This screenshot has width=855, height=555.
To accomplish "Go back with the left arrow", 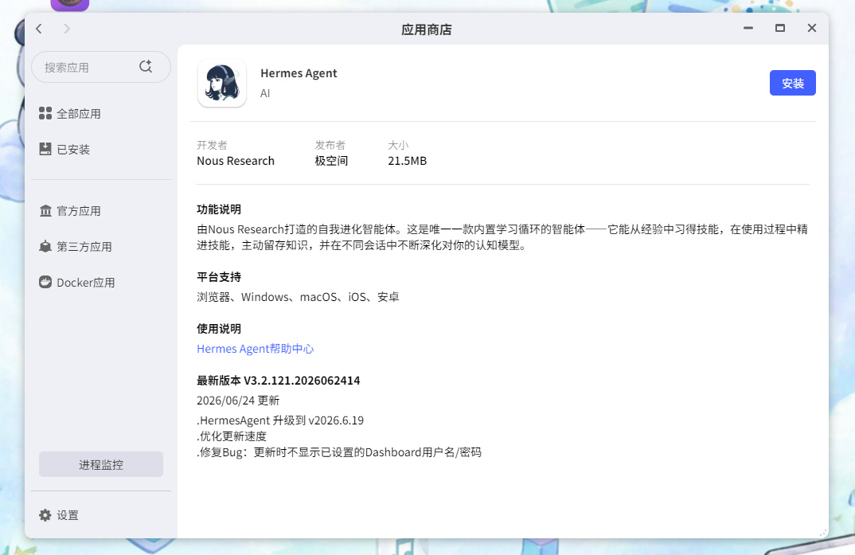I will [x=39, y=29].
